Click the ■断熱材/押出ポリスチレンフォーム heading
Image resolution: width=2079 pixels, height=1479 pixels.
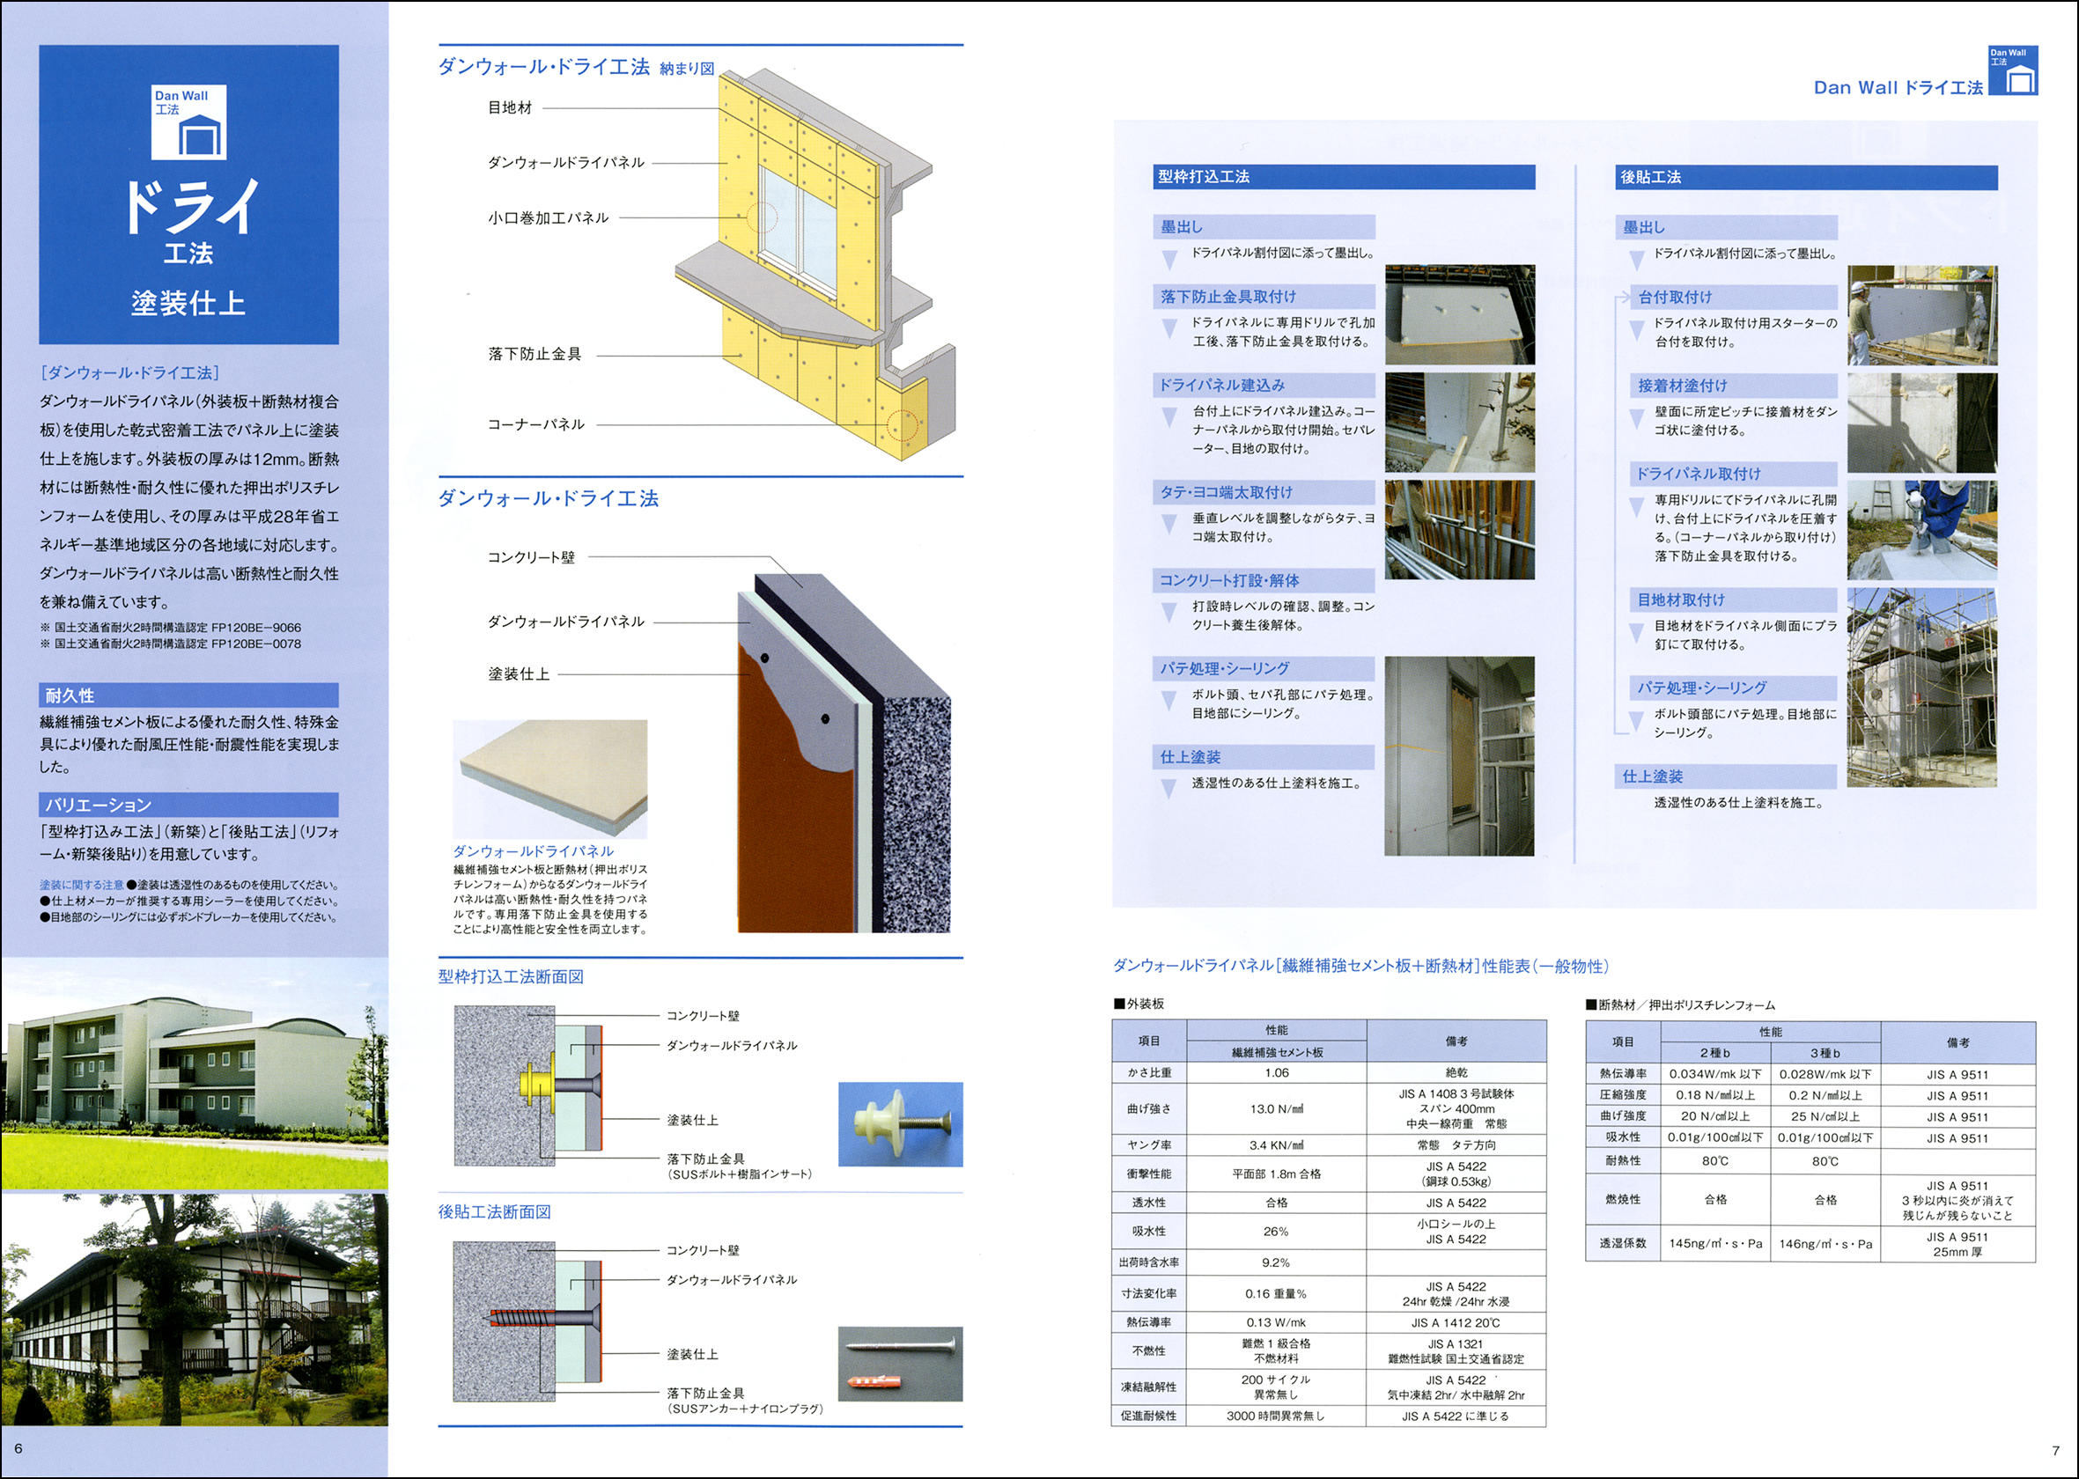(x=1680, y=1004)
